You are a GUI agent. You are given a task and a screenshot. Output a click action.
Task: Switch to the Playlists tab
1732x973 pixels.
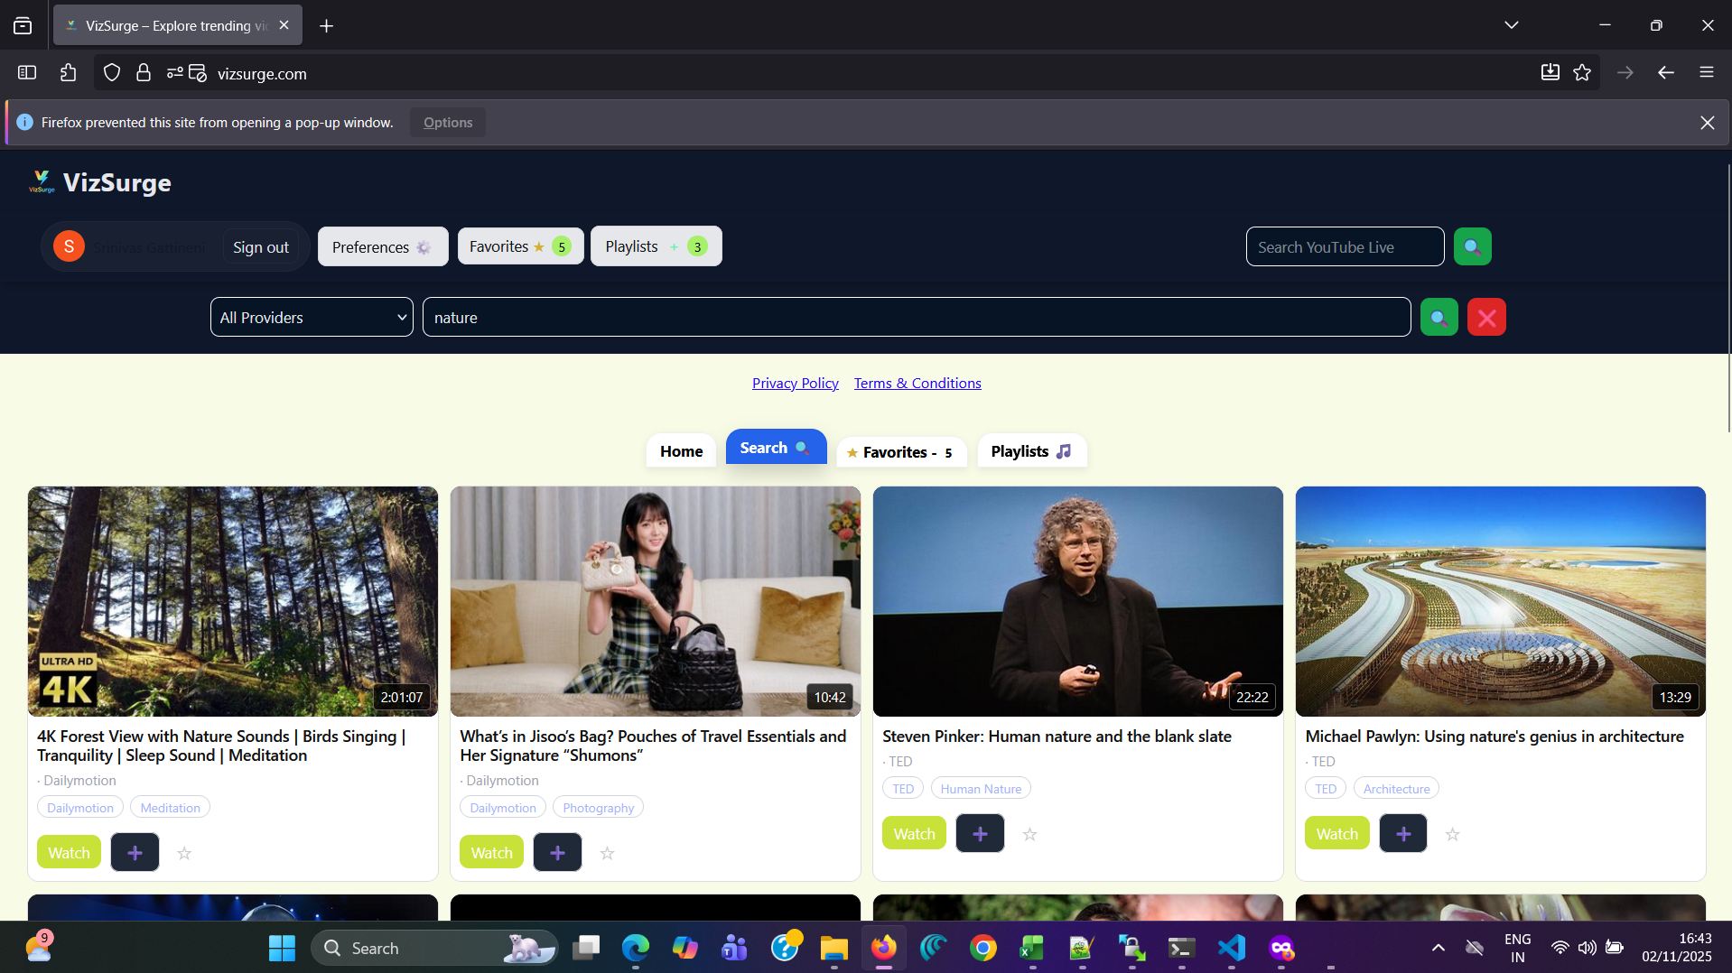point(1031,450)
